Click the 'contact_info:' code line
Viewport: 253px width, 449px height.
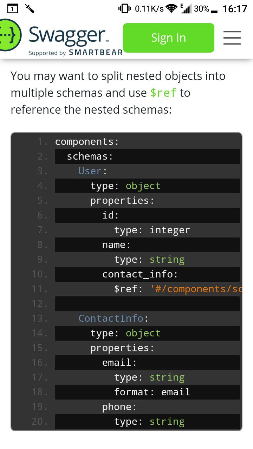pyautogui.click(x=140, y=274)
